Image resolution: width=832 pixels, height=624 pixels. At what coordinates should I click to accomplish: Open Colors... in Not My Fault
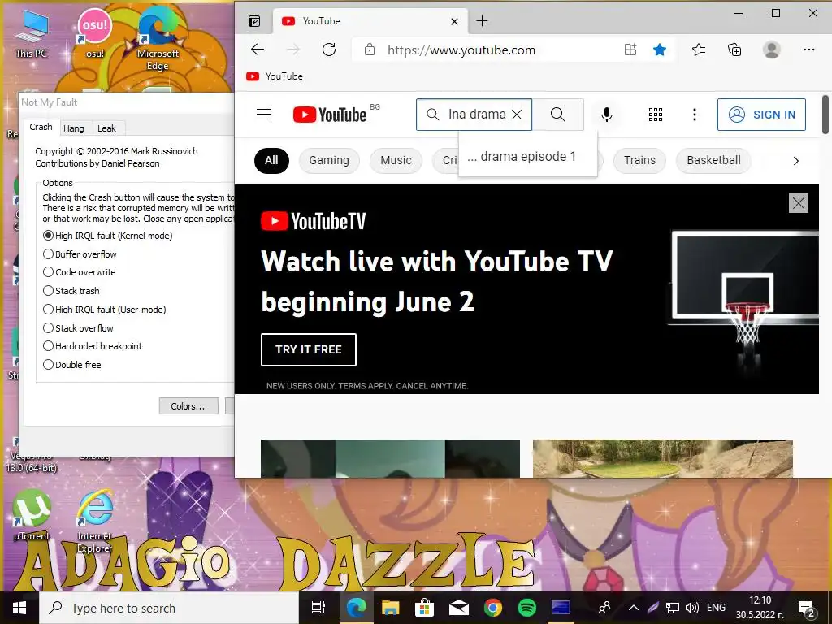(188, 406)
